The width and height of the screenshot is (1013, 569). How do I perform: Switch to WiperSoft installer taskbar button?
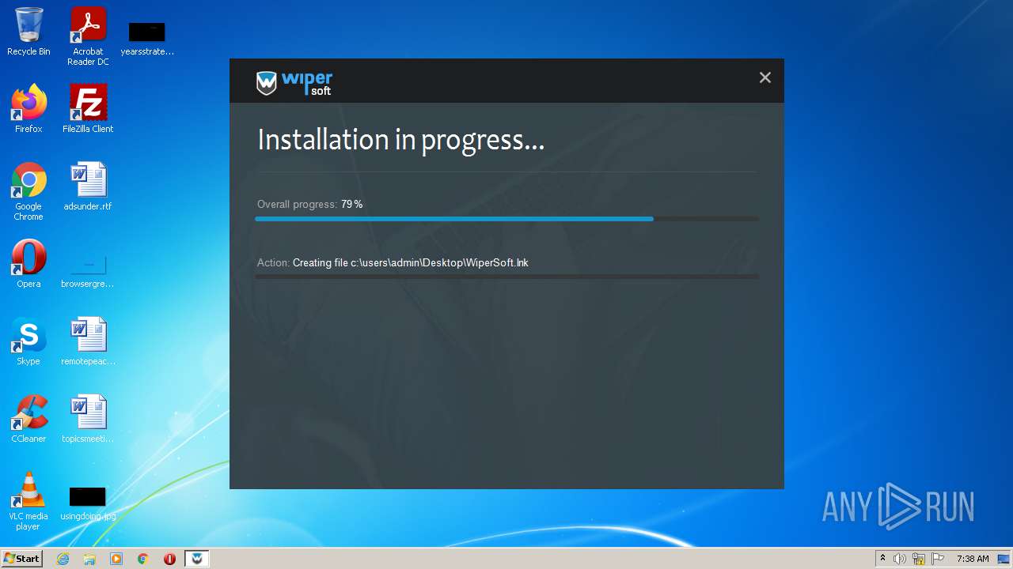197,559
